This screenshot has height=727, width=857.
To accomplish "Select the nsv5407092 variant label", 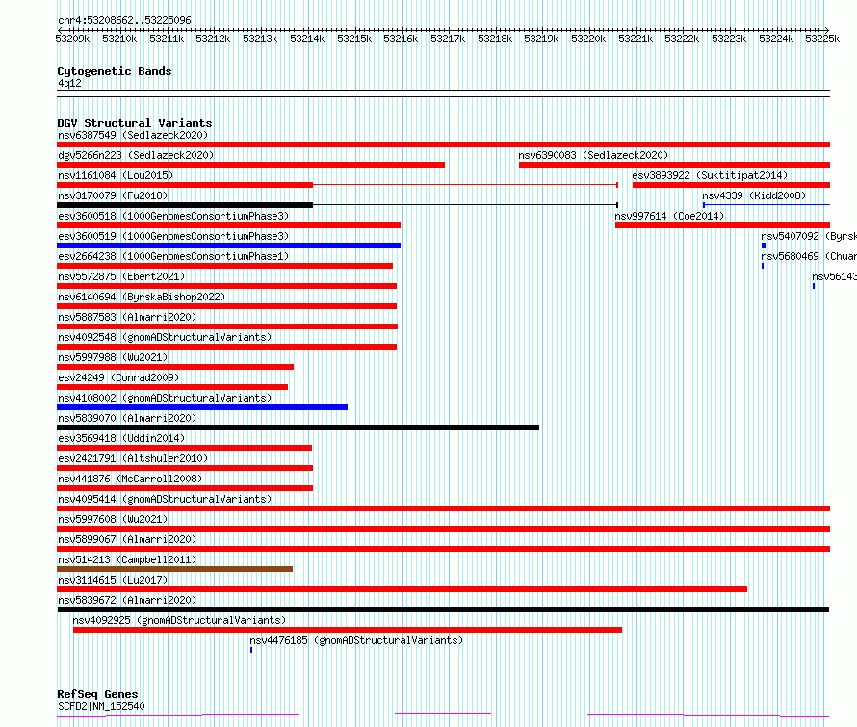I will pyautogui.click(x=809, y=236).
